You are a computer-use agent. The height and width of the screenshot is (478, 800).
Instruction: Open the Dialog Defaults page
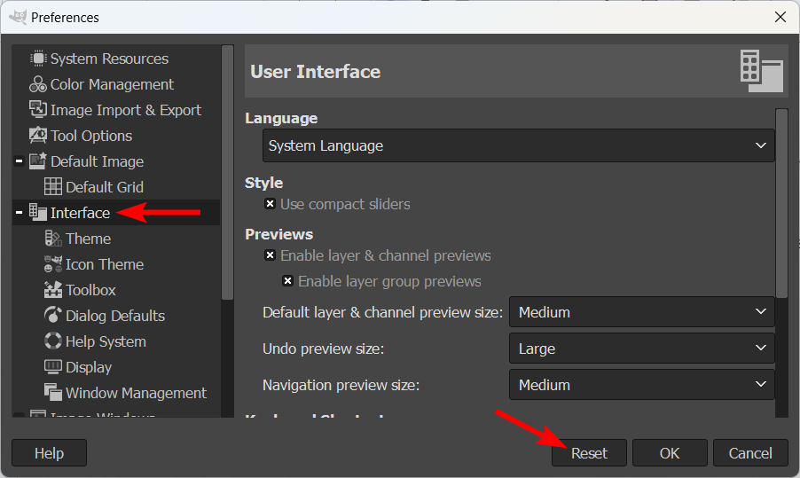(114, 316)
